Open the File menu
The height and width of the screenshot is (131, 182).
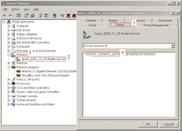pyautogui.click(x=5, y=9)
